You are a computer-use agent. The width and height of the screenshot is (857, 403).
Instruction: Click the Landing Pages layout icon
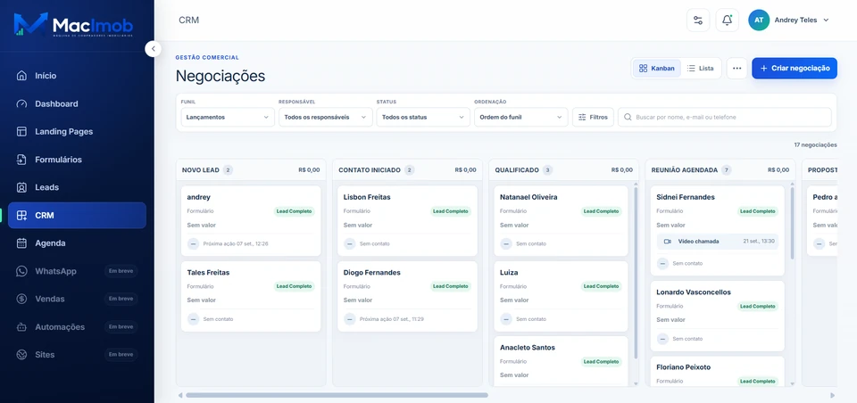tap(21, 132)
